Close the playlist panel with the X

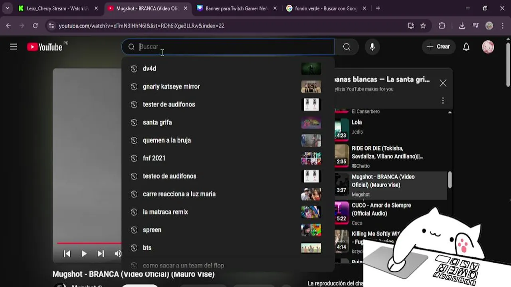pyautogui.click(x=443, y=83)
